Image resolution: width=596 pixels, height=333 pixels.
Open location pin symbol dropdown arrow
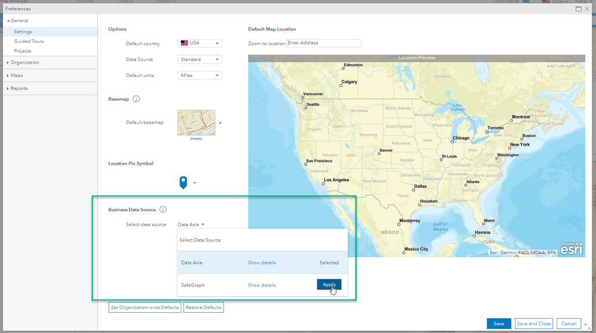(x=194, y=183)
